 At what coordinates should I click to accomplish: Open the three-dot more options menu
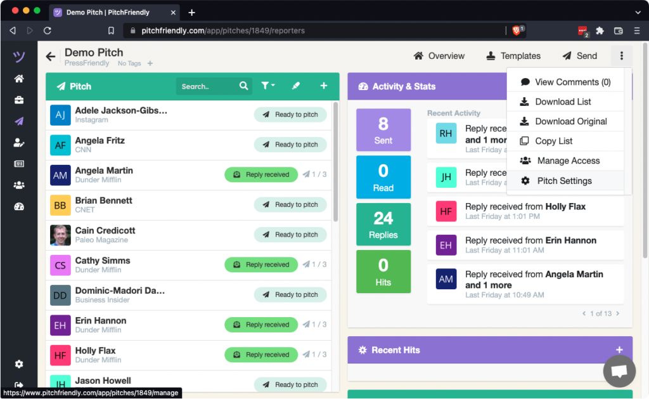[x=621, y=56]
